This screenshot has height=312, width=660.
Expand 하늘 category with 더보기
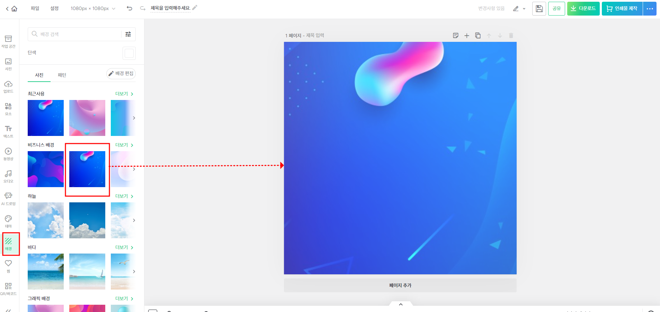124,196
